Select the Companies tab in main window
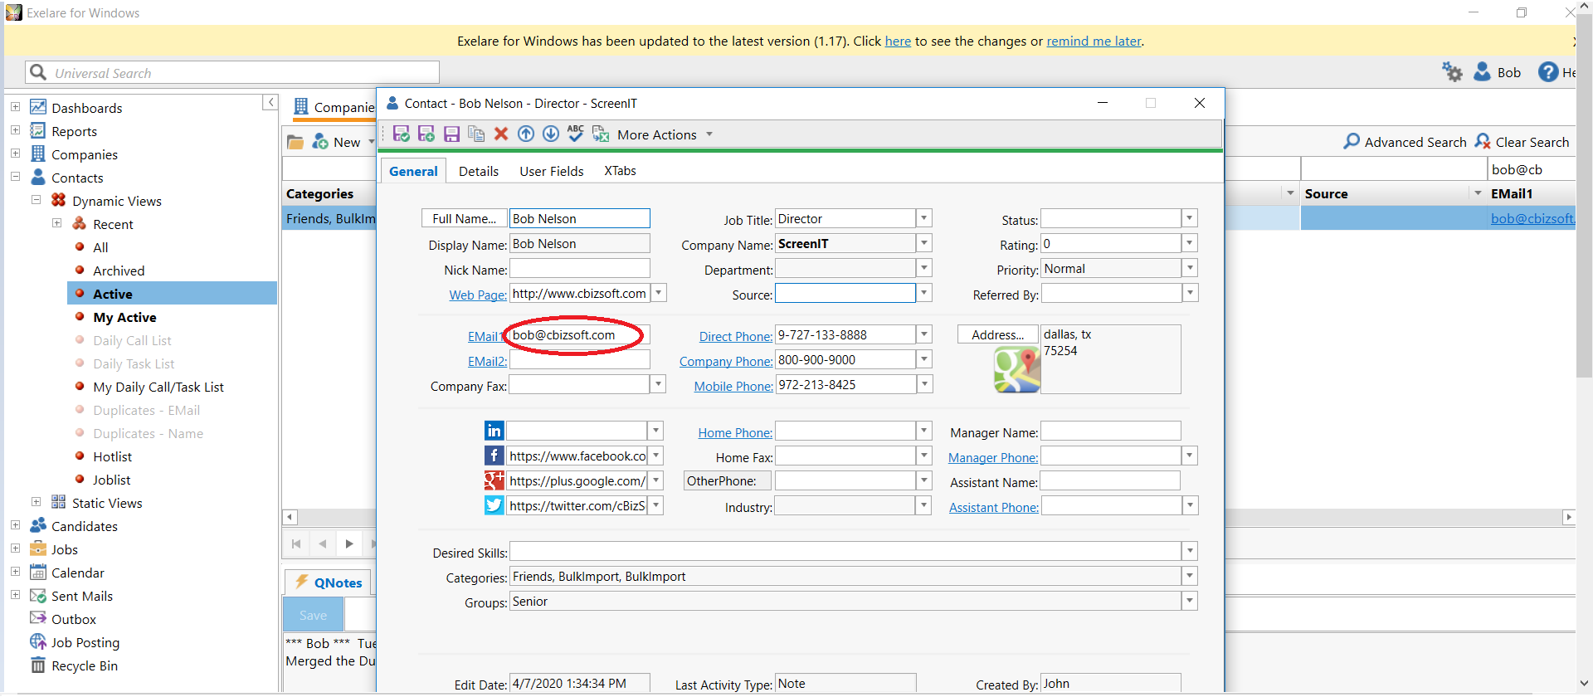 tap(335, 107)
